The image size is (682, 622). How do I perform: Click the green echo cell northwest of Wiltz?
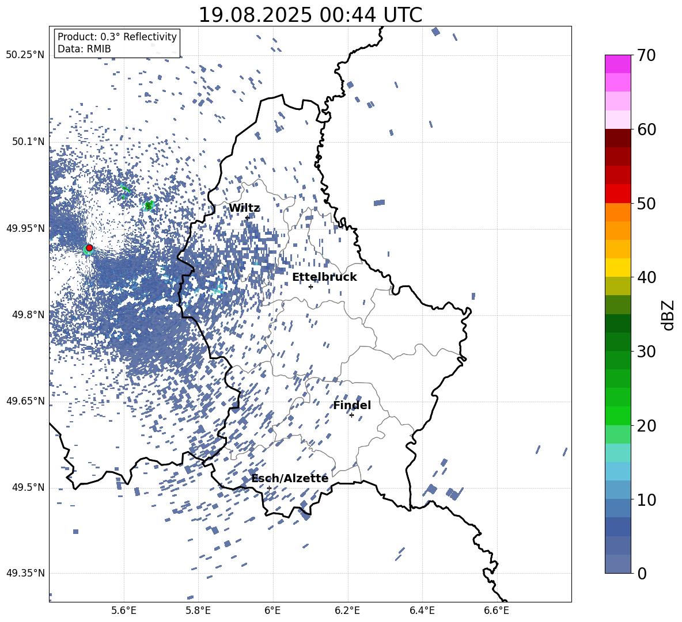[148, 205]
